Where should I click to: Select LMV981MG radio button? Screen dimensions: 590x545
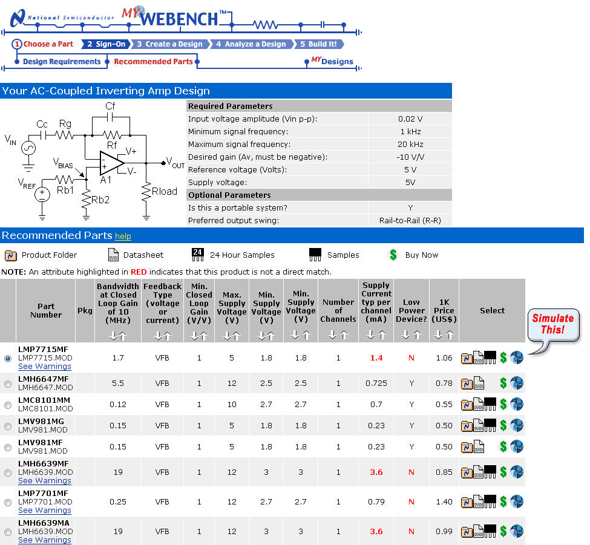click(8, 426)
